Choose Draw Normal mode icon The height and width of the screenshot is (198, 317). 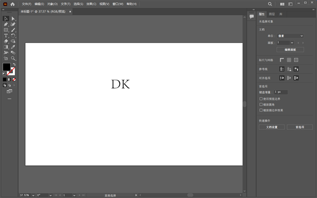point(5,85)
